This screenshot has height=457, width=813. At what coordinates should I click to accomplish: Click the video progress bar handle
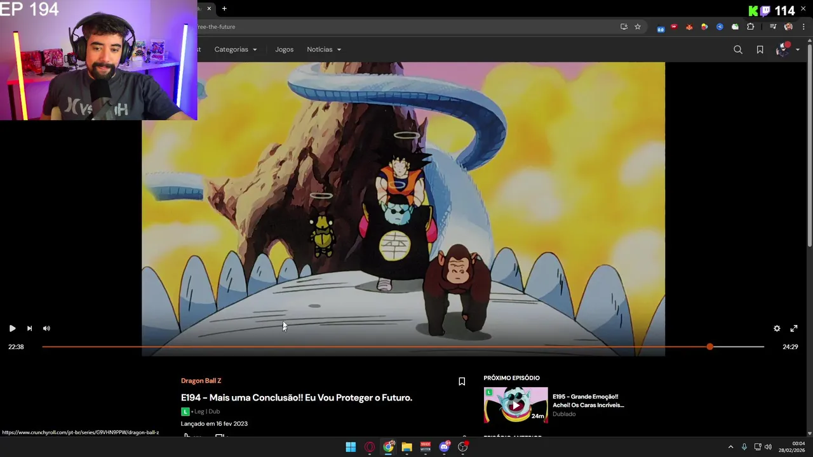click(709, 347)
